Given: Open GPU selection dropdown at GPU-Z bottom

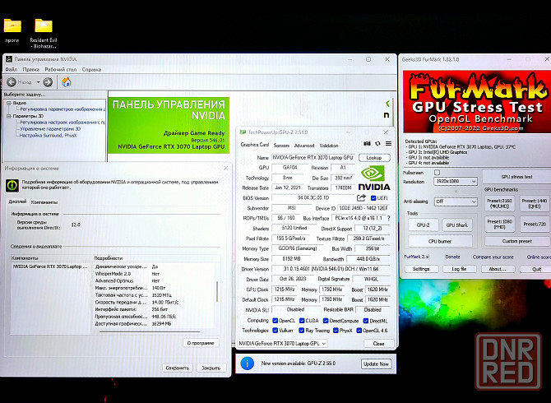Looking at the screenshot, I should click(x=283, y=343).
